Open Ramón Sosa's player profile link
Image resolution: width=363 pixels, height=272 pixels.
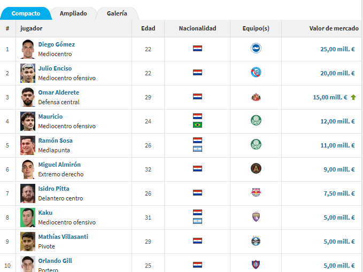55,141
